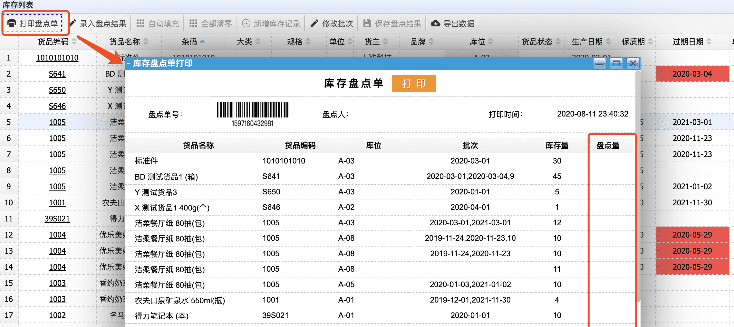Click expiry date 2021-11-30
The height and width of the screenshot is (327, 734).
[692, 203]
